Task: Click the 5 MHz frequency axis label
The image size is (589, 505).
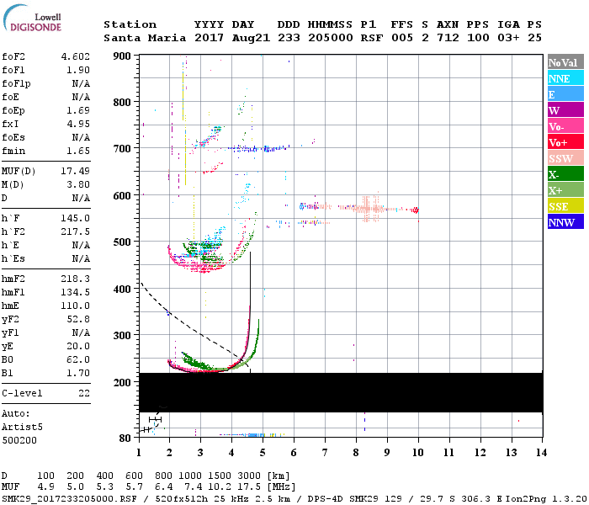Action: point(263,453)
